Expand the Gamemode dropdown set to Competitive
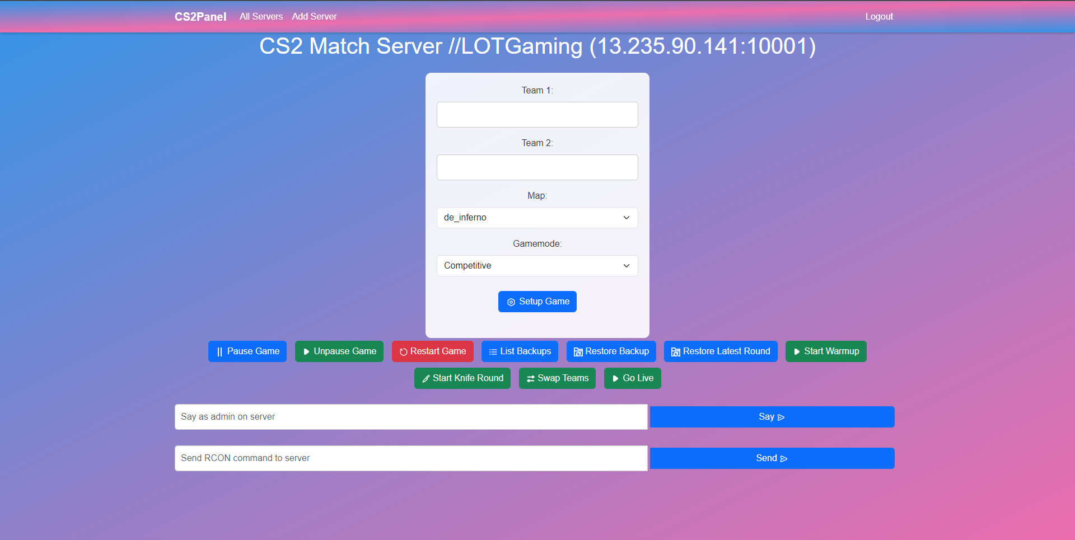Viewport: 1075px width, 540px height. point(537,266)
